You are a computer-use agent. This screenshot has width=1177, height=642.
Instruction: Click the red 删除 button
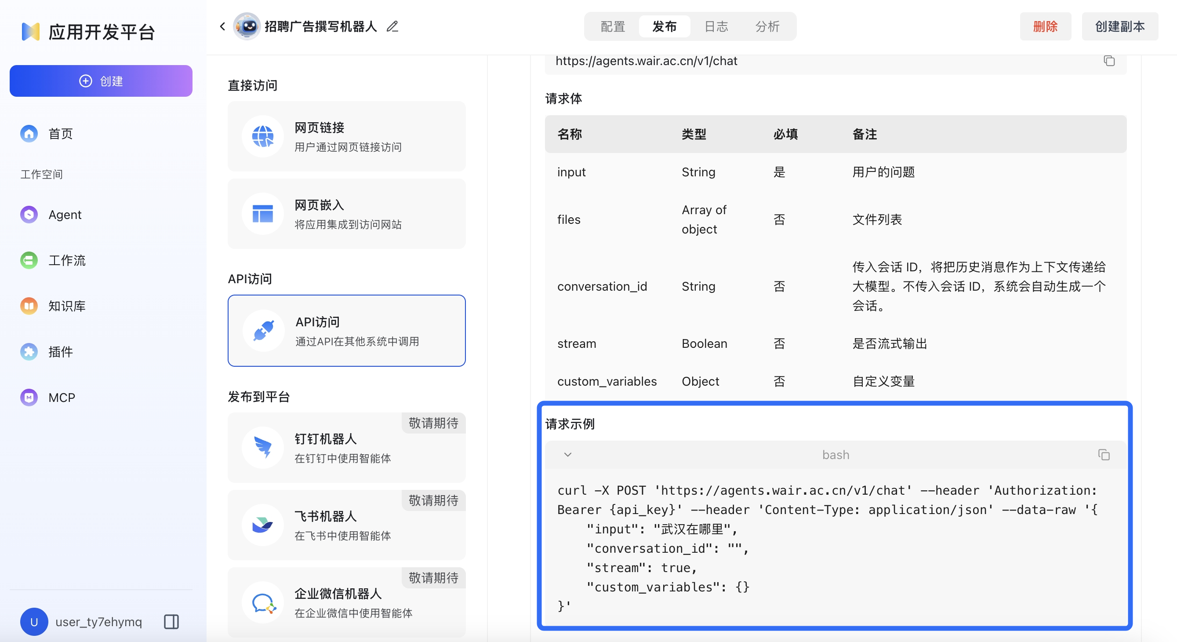point(1045,26)
